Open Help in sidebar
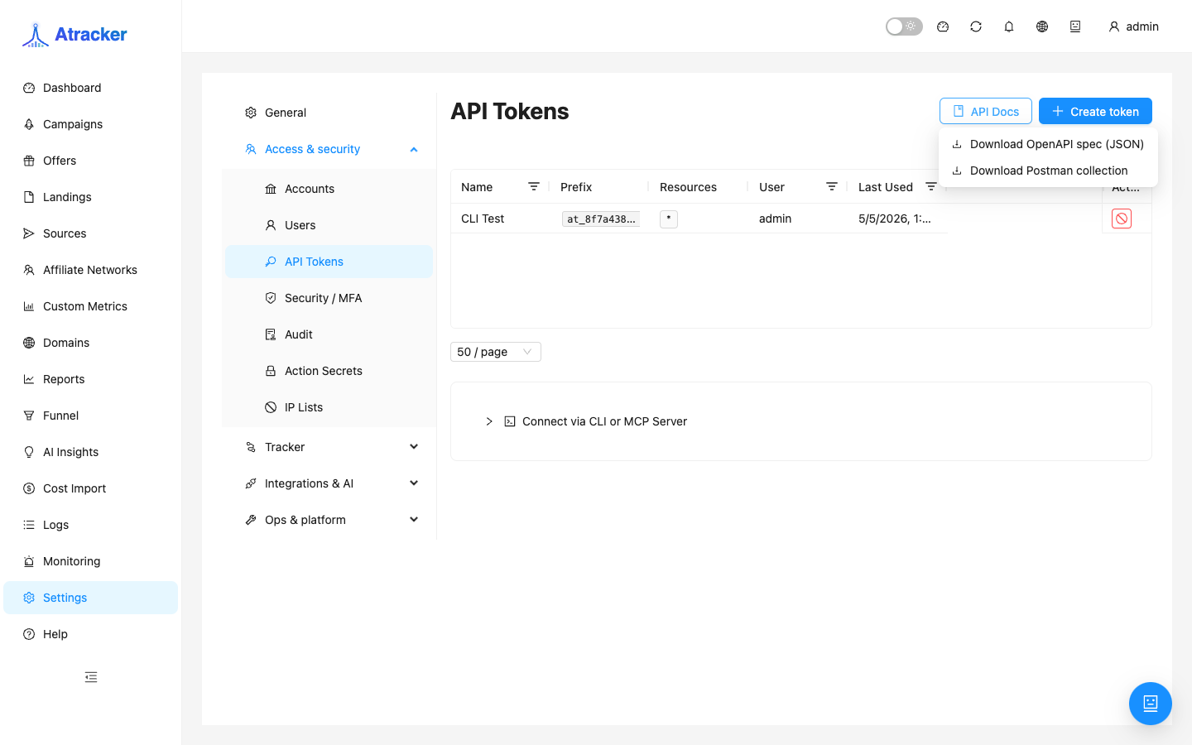1192x745 pixels. [x=91, y=634]
